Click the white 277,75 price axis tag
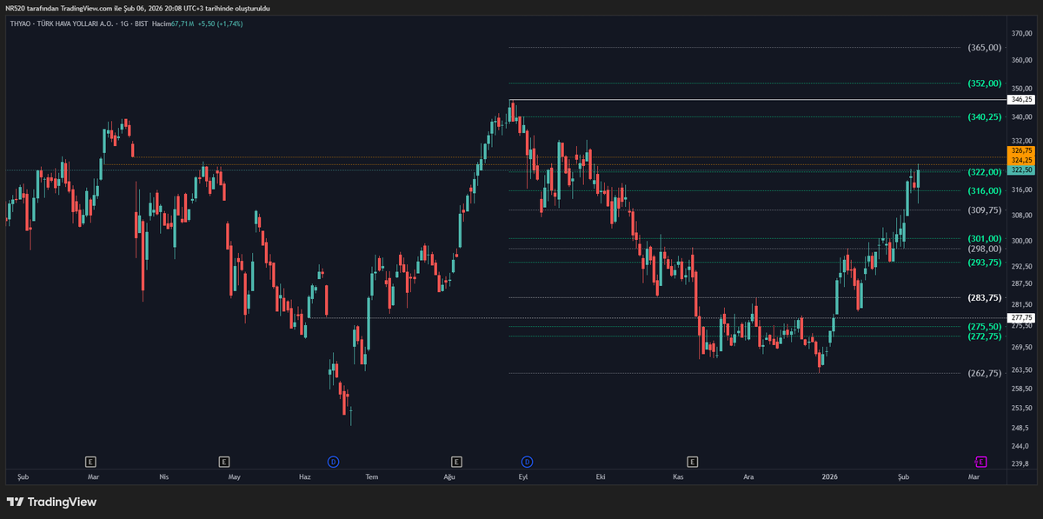1043x519 pixels. (x=1020, y=318)
